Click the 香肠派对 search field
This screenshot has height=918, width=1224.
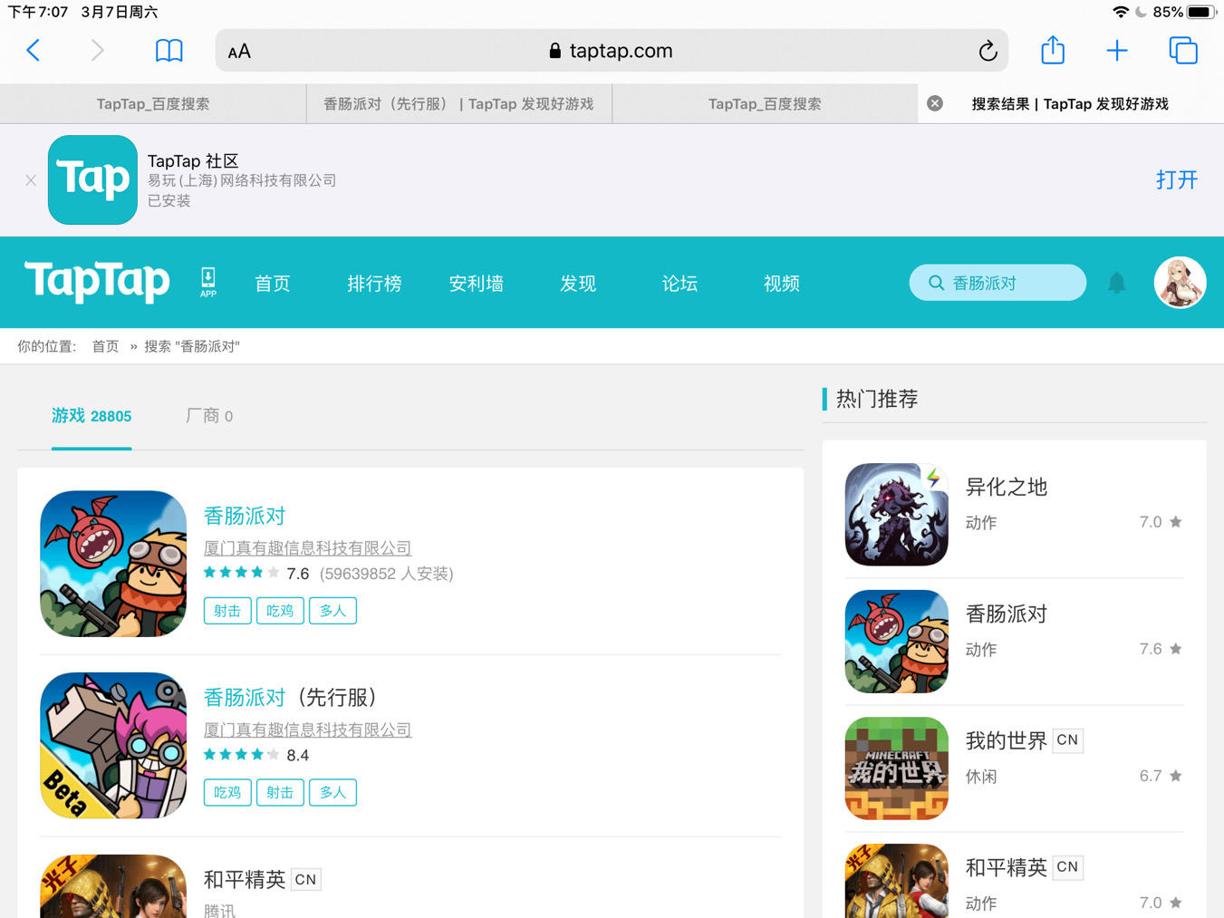pos(998,283)
